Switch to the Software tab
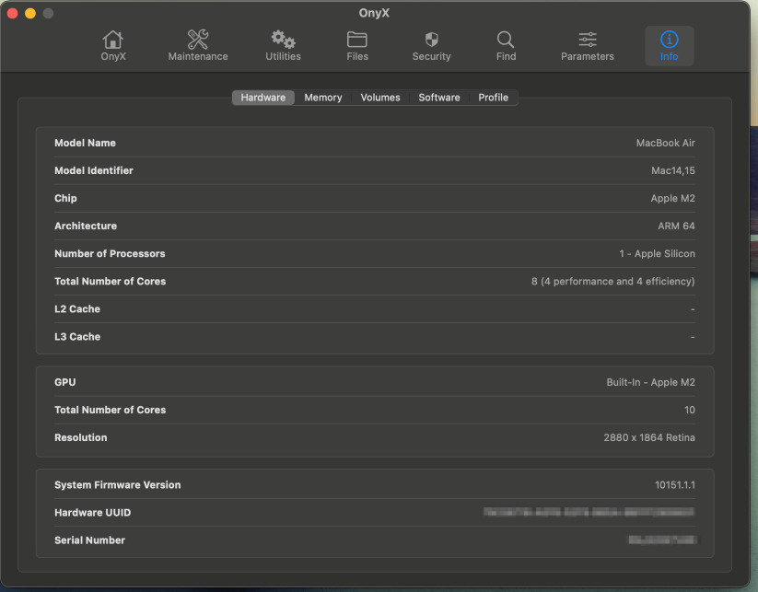This screenshot has height=592, width=758. pyautogui.click(x=439, y=98)
